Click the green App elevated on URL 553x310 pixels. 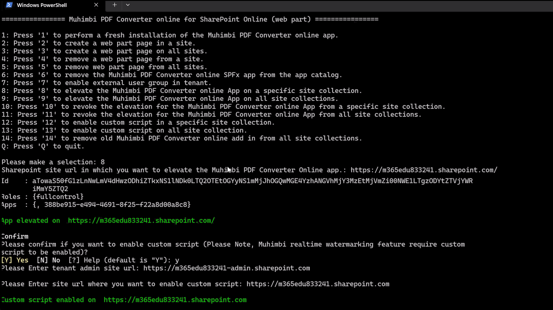pos(141,221)
